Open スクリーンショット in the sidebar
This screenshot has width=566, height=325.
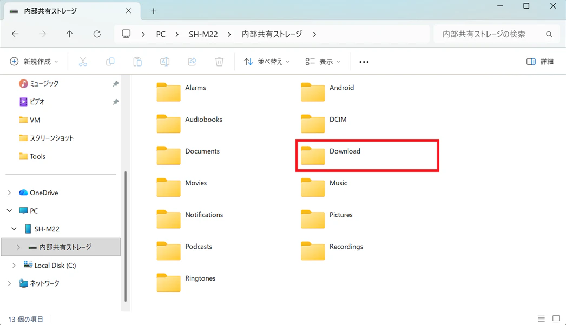click(x=46, y=138)
